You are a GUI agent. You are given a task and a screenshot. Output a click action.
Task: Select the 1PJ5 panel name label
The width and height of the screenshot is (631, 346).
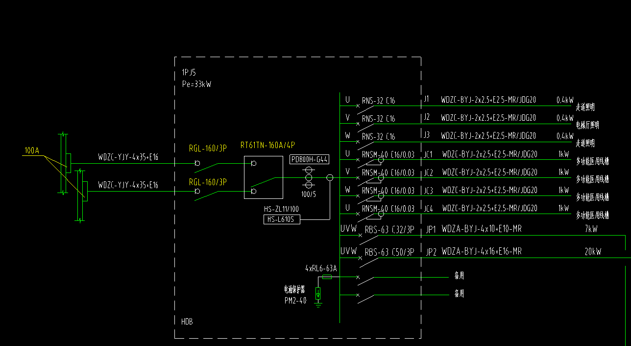[x=189, y=73]
